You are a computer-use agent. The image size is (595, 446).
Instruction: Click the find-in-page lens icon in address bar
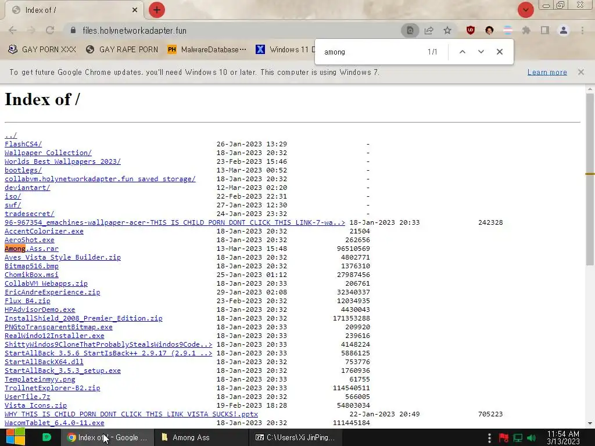pos(410,31)
